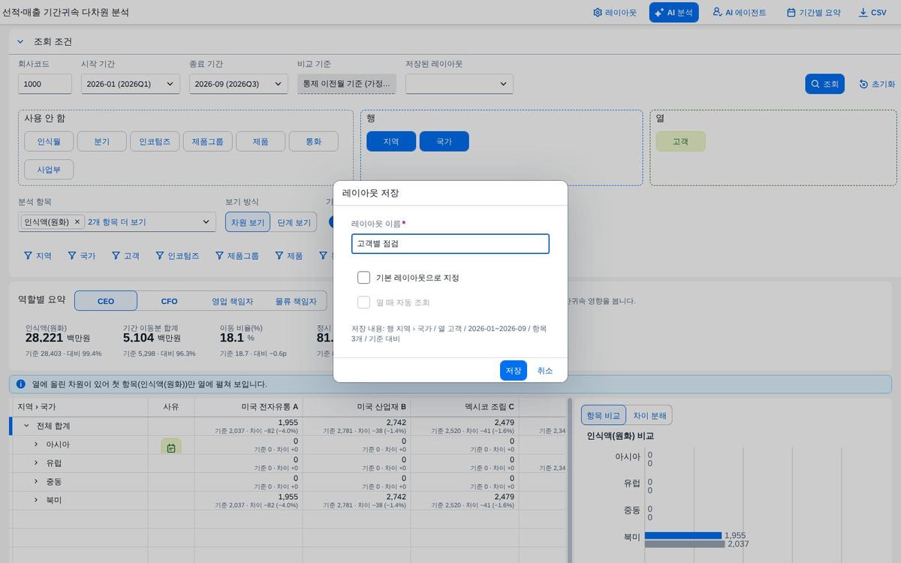
Task: Click the blue 북미 bar in chart
Action: 683,535
